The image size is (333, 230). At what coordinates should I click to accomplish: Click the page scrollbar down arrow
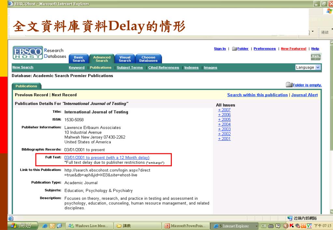point(331,211)
